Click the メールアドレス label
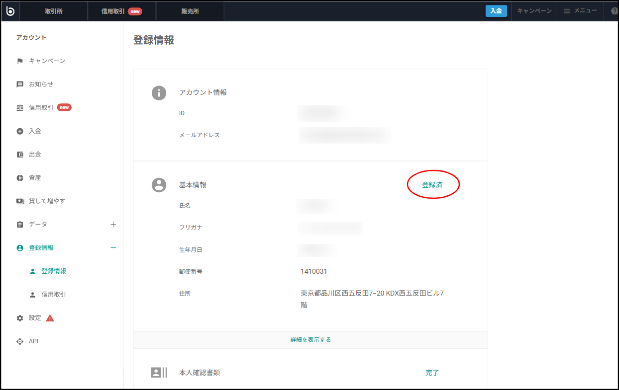 coord(200,135)
